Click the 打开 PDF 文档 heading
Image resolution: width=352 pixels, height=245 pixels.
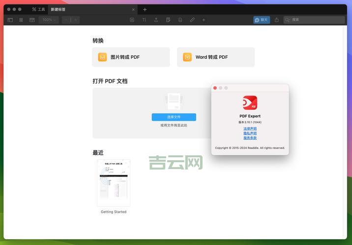110,81
